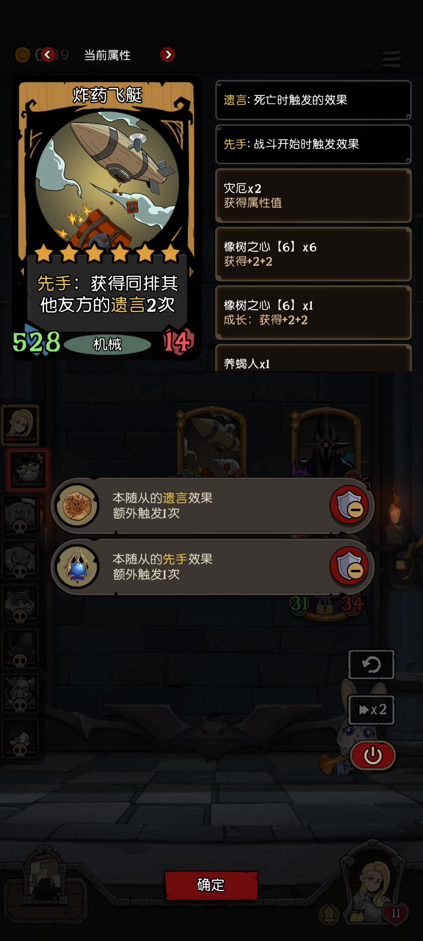The image size is (423, 941).
Task: Remove the 遗言 extra trigger buff
Action: [x=349, y=505]
